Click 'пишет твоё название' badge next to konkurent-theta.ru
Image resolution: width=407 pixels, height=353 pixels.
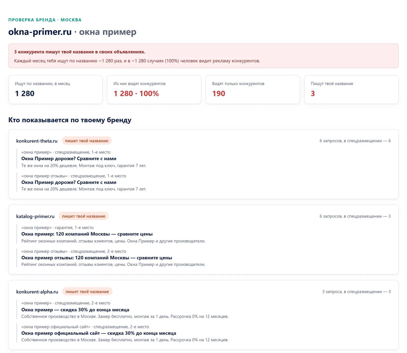(x=87, y=141)
